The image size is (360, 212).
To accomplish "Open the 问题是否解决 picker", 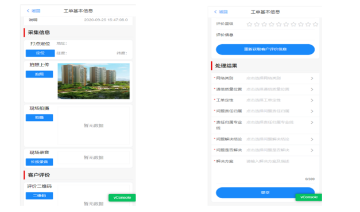I will 265,150.
